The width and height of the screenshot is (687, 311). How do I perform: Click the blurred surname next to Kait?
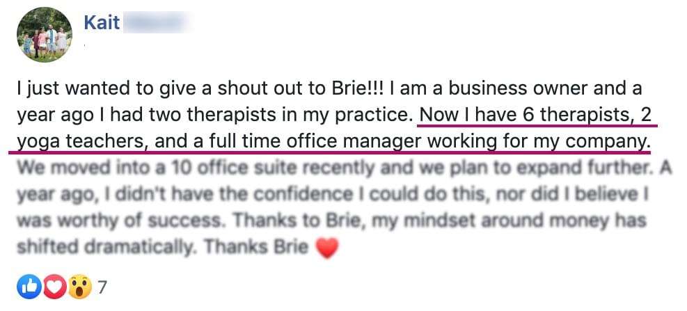click(x=154, y=23)
